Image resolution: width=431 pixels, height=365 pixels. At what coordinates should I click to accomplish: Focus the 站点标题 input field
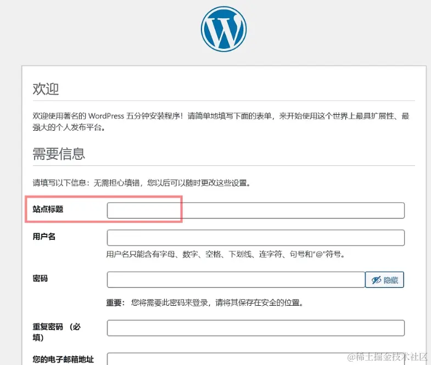[x=256, y=211]
